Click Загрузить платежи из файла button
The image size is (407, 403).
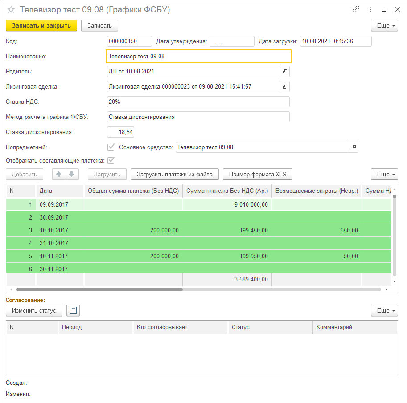[174, 174]
